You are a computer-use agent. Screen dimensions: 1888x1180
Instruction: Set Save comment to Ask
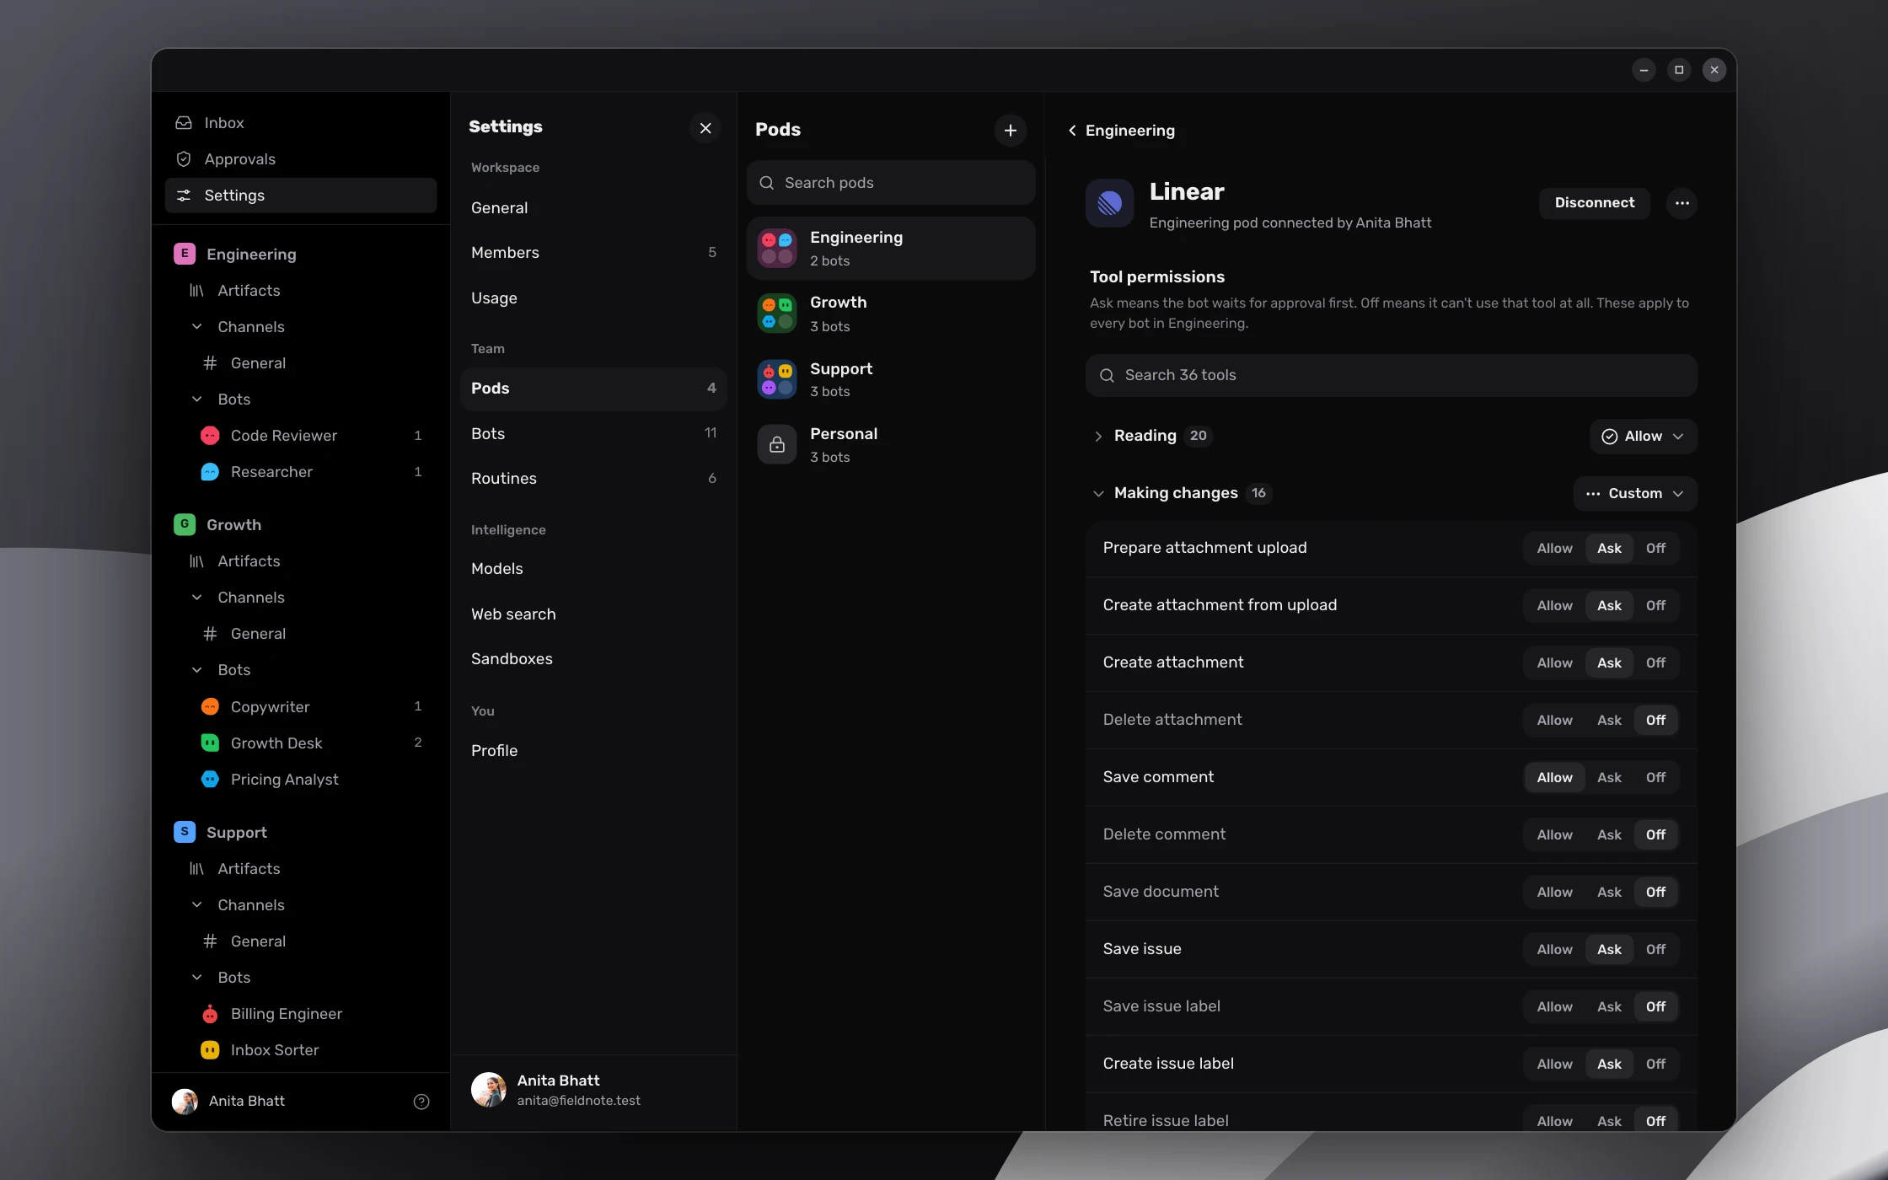1609,778
